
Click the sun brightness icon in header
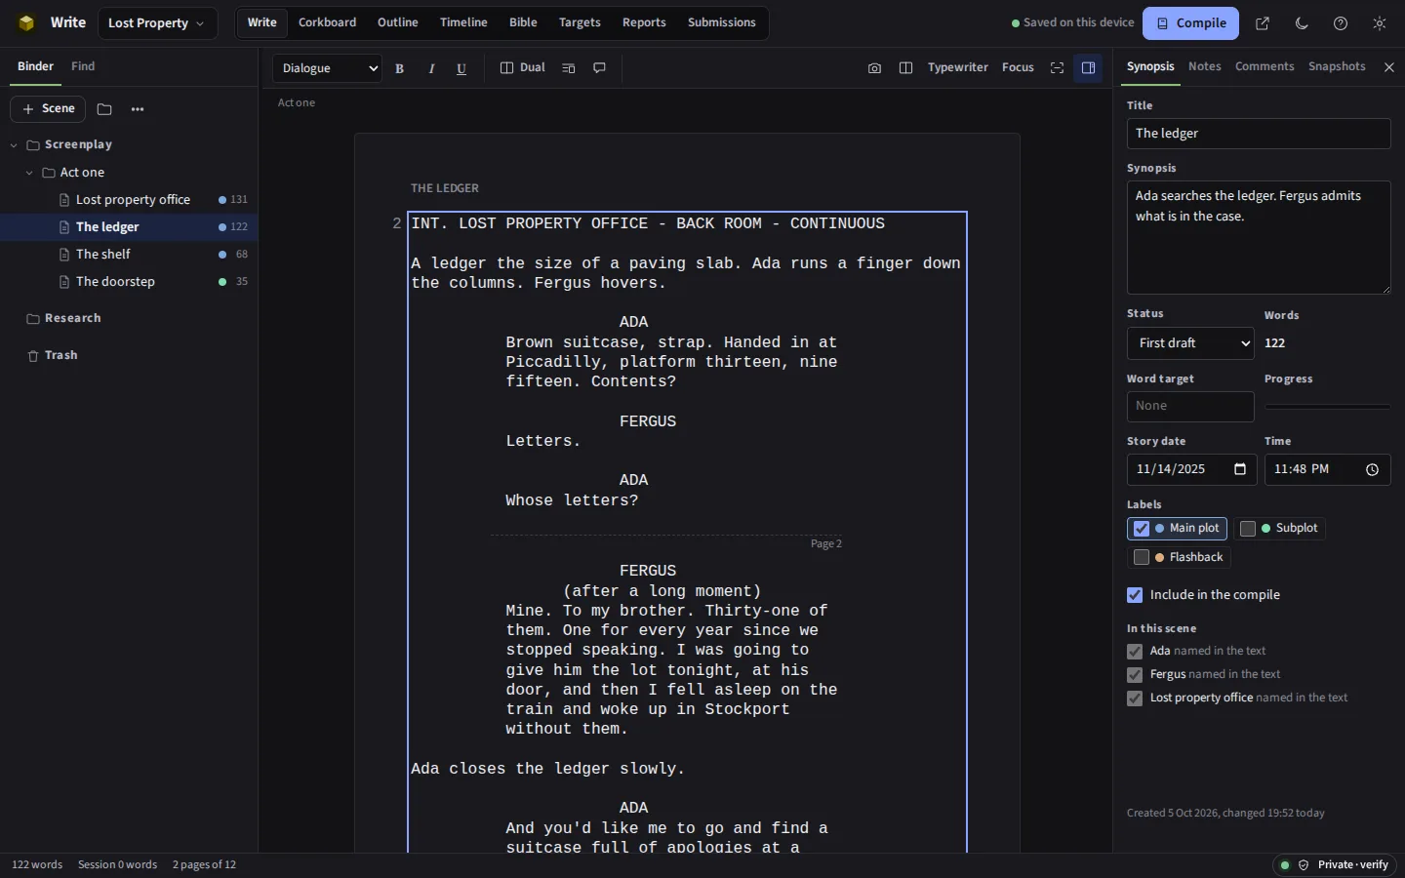pos(1380,23)
